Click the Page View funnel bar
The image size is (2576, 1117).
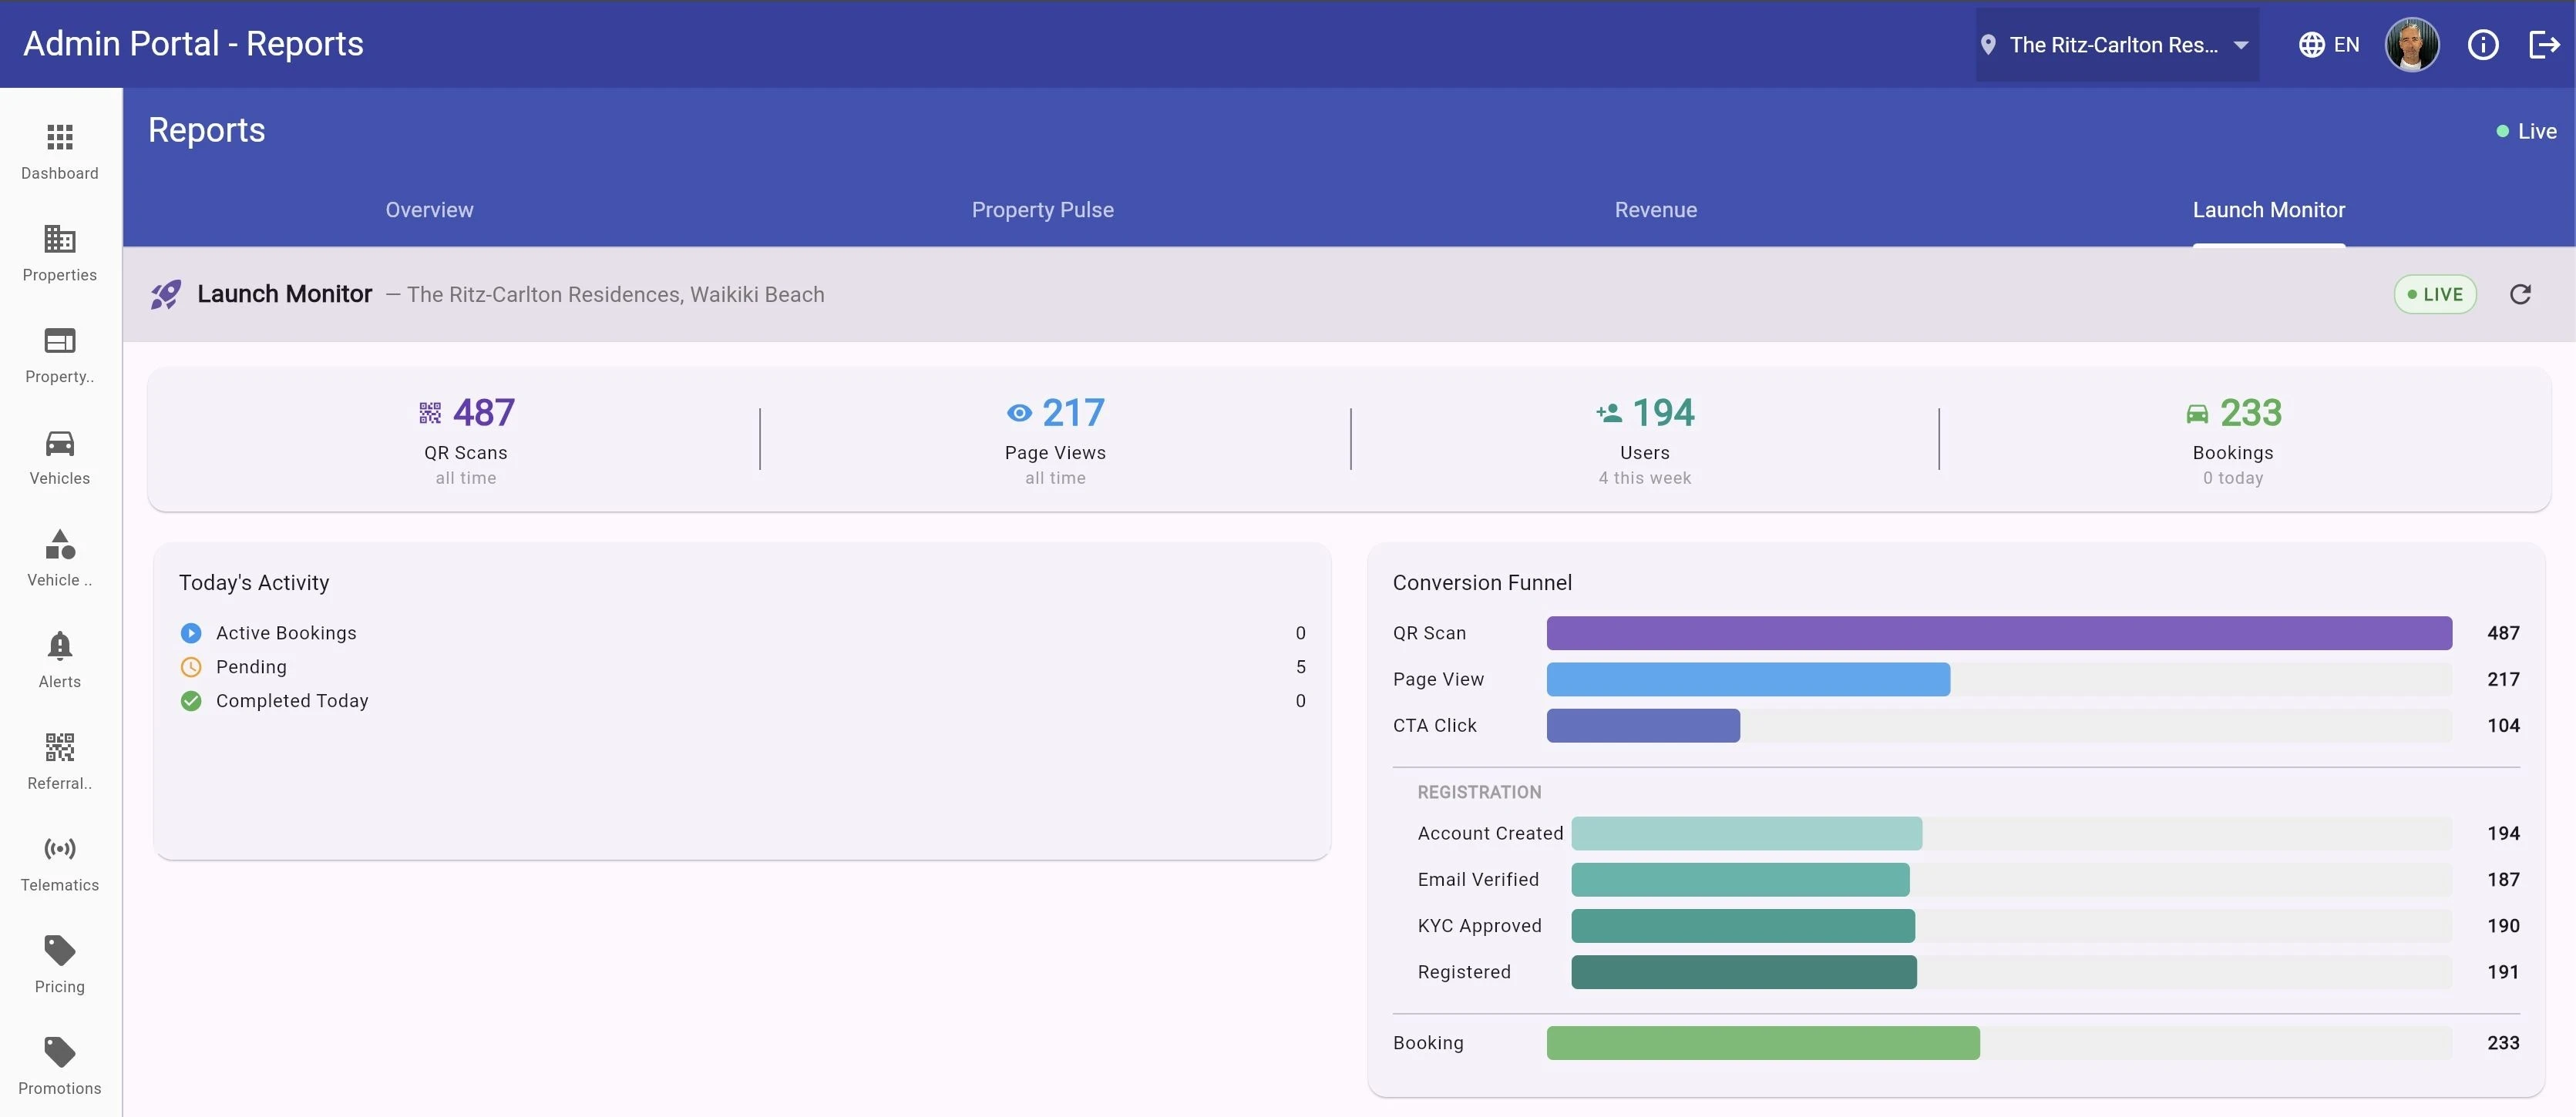[x=1748, y=679]
